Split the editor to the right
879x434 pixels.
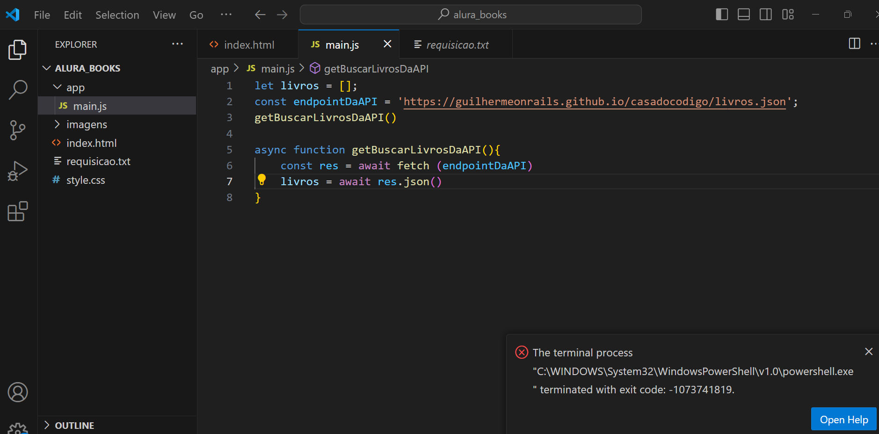click(855, 43)
